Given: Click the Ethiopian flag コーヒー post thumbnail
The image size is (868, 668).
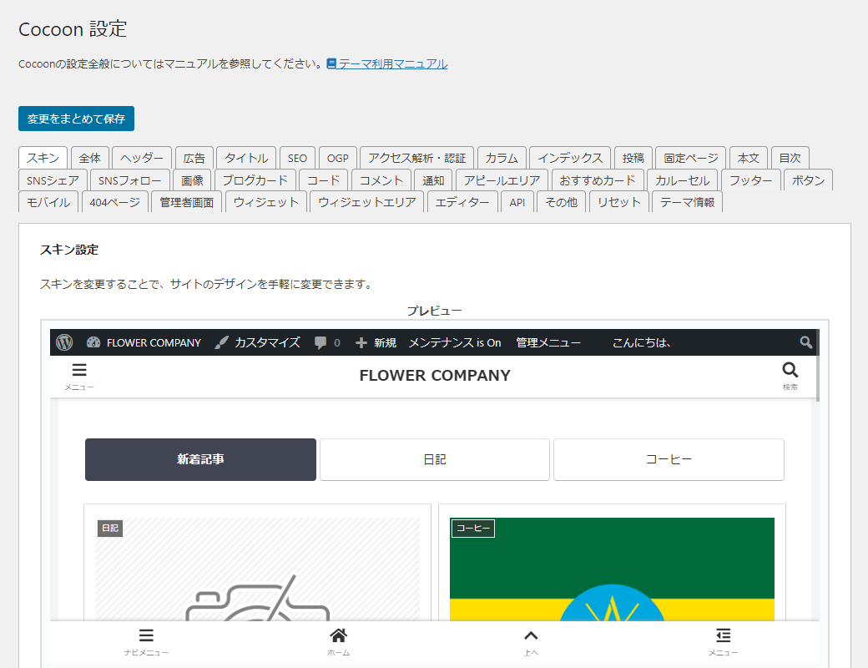Looking at the screenshot, I should click(612, 576).
